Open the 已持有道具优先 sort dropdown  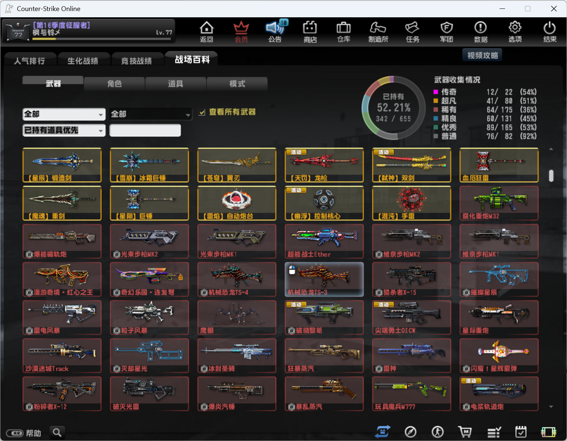[64, 131]
